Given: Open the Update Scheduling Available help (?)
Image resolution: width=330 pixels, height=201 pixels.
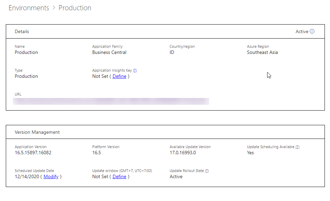Looking at the screenshot, I should tap(298, 147).
